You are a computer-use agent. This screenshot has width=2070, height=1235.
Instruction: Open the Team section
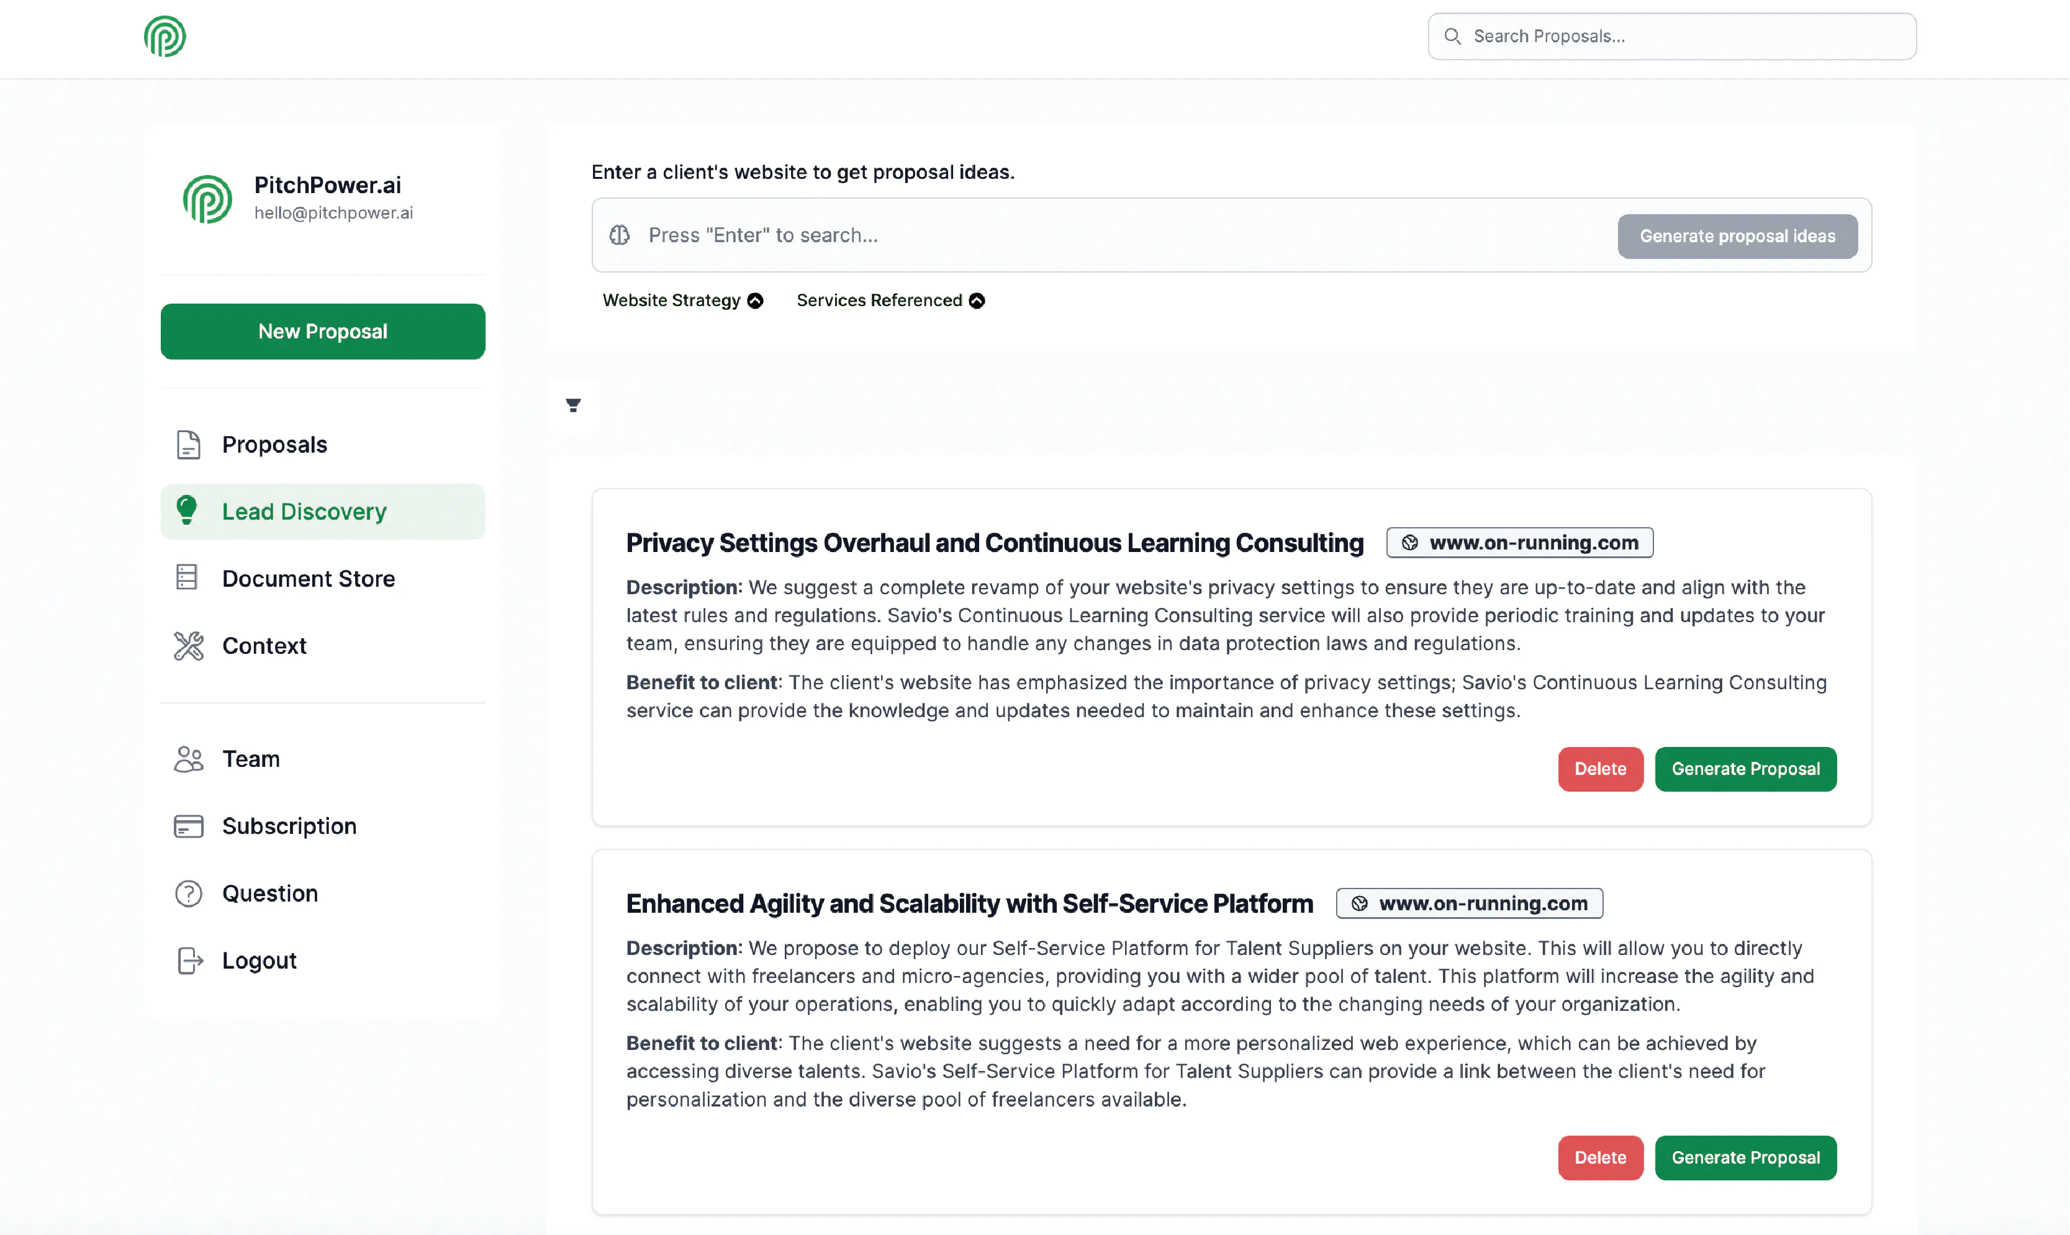pyautogui.click(x=250, y=759)
